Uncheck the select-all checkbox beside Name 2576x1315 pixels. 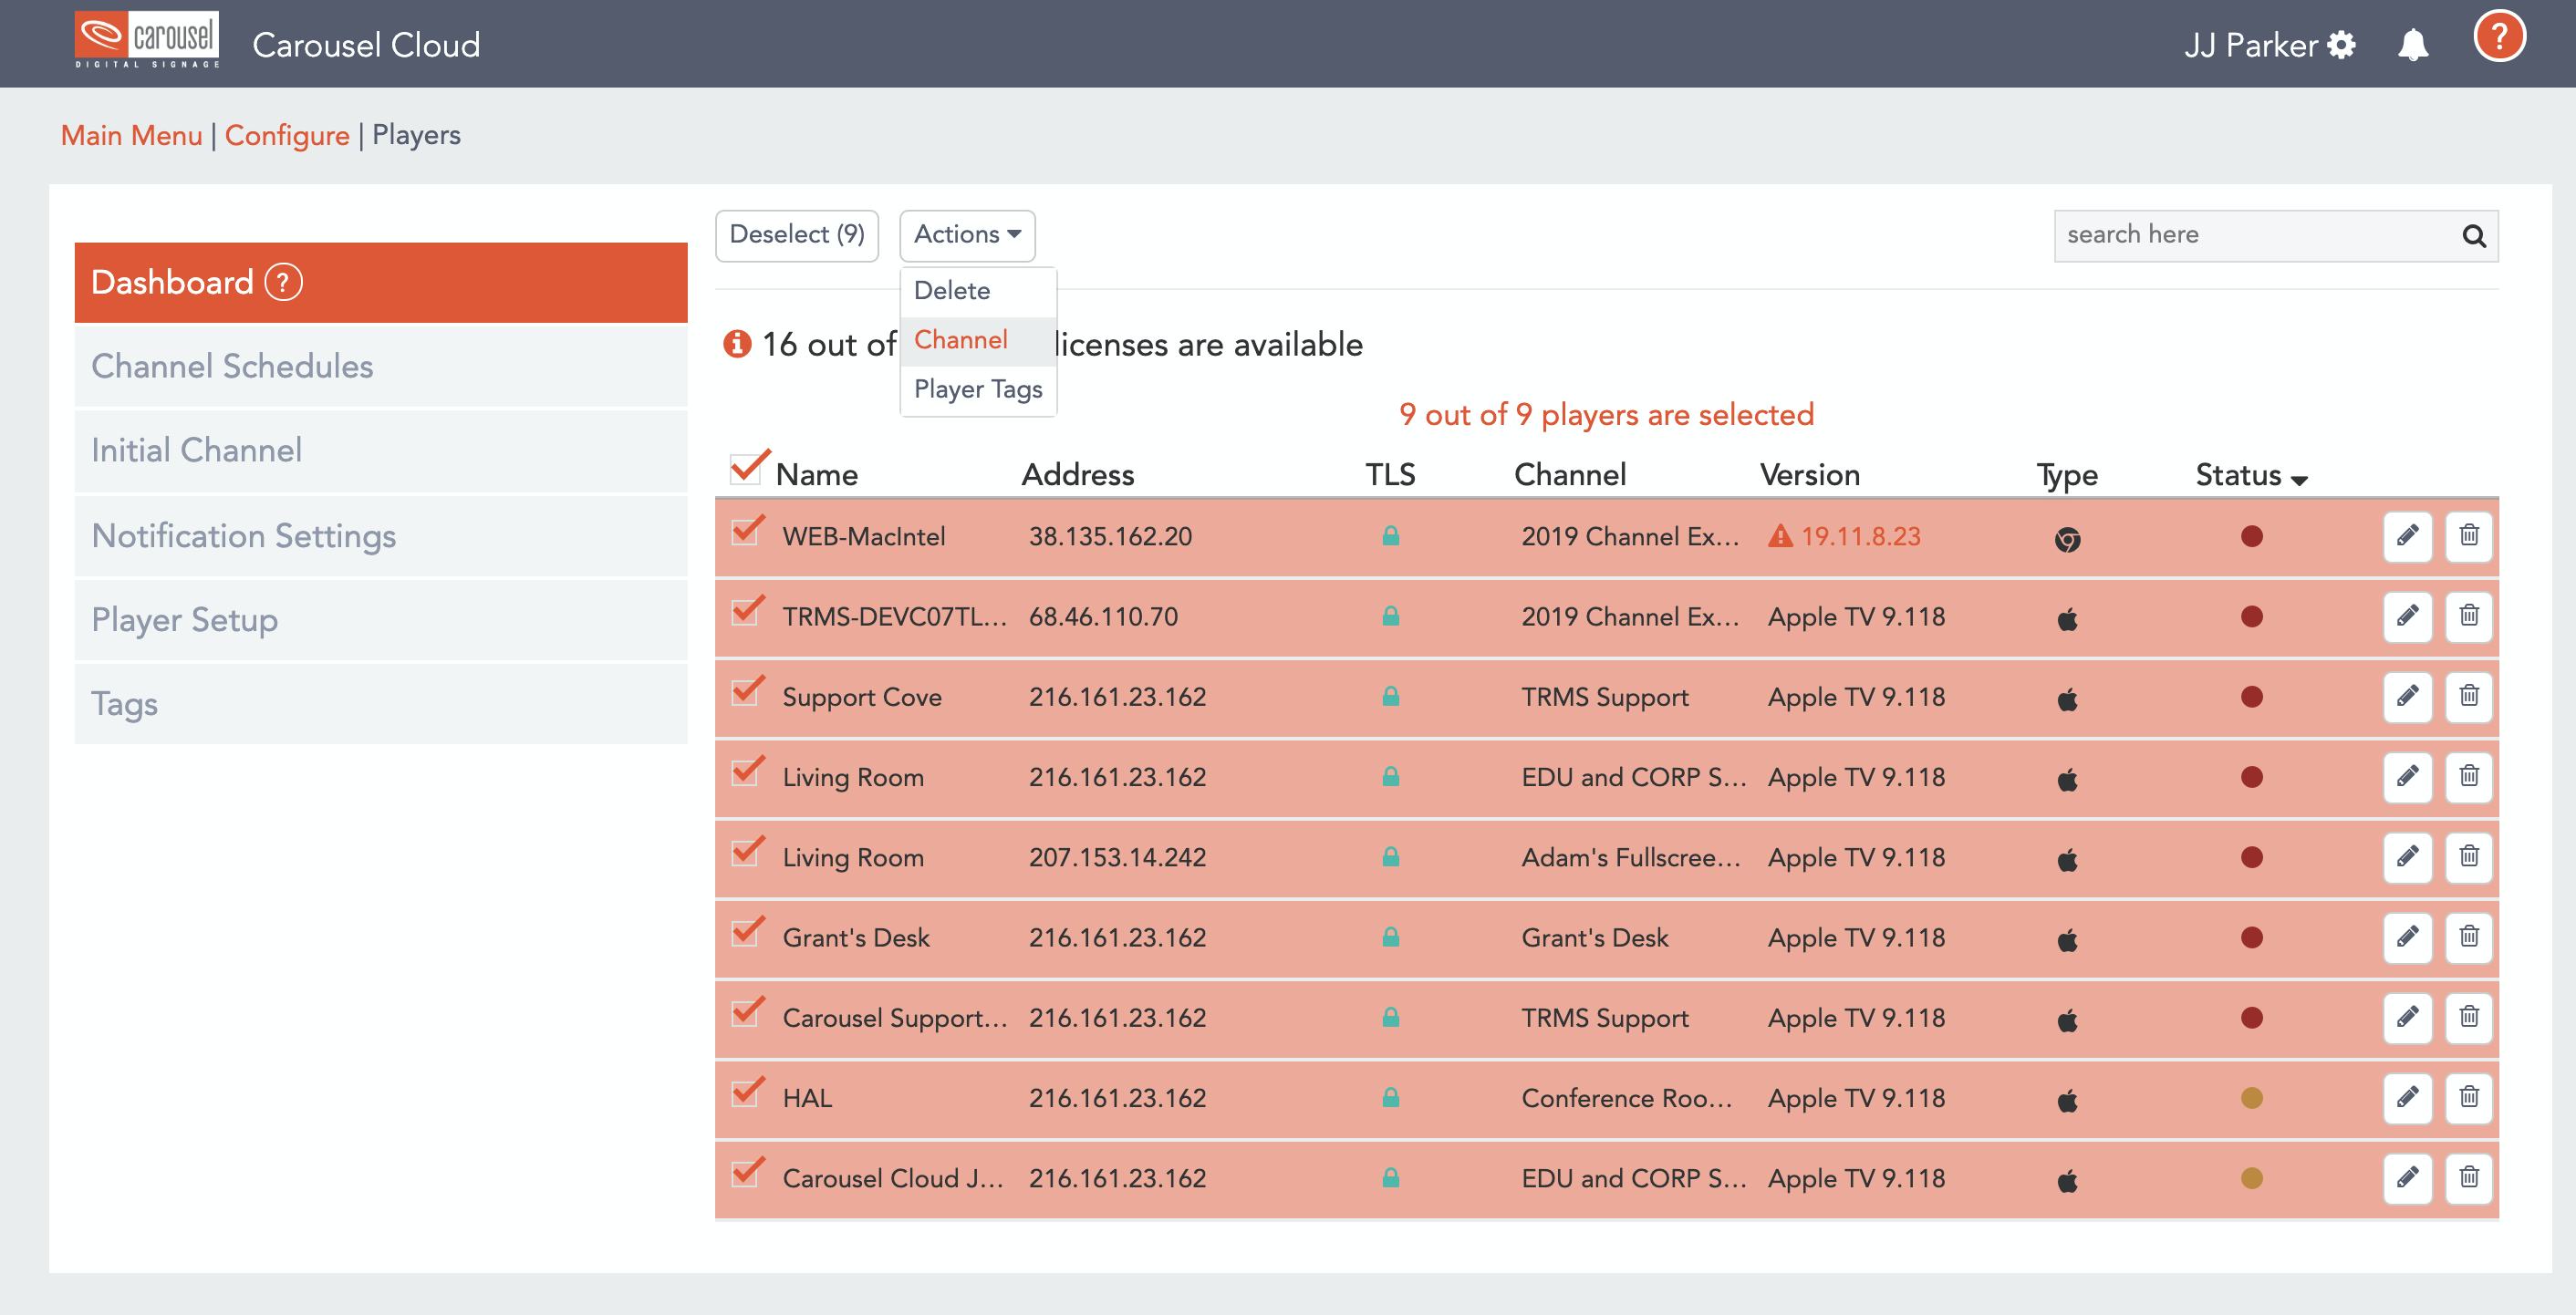[x=746, y=468]
